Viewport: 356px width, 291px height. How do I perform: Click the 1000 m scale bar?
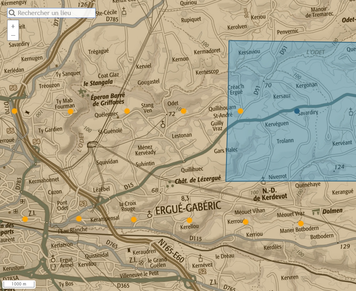click(x=19, y=284)
